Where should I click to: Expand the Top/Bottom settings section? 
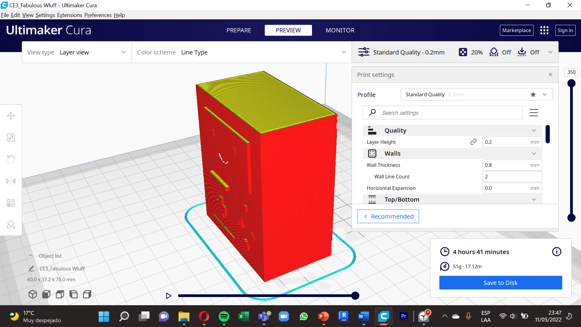452,199
